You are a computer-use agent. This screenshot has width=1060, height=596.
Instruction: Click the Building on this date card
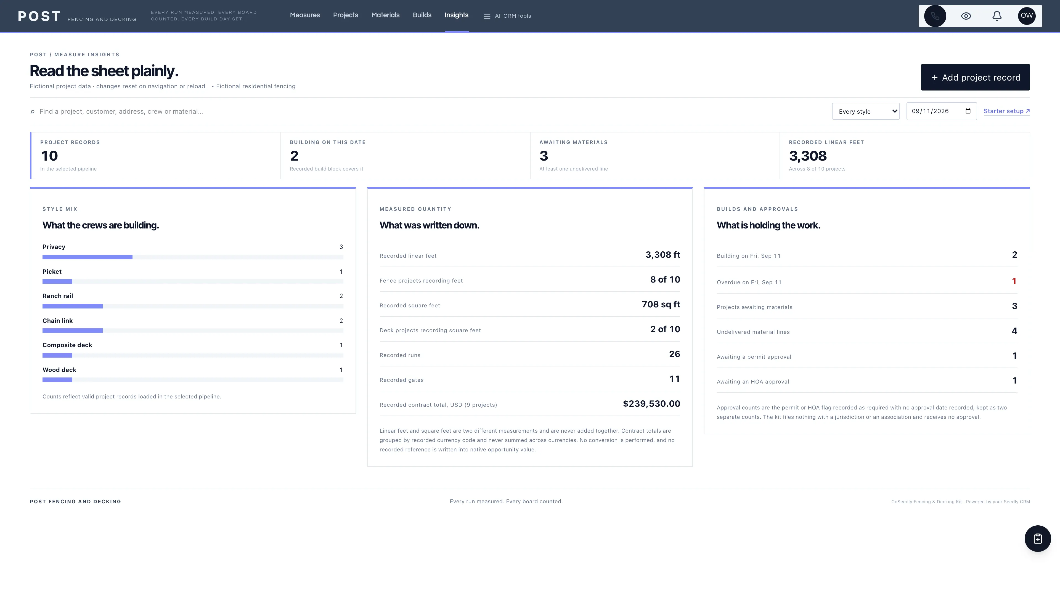pos(405,155)
